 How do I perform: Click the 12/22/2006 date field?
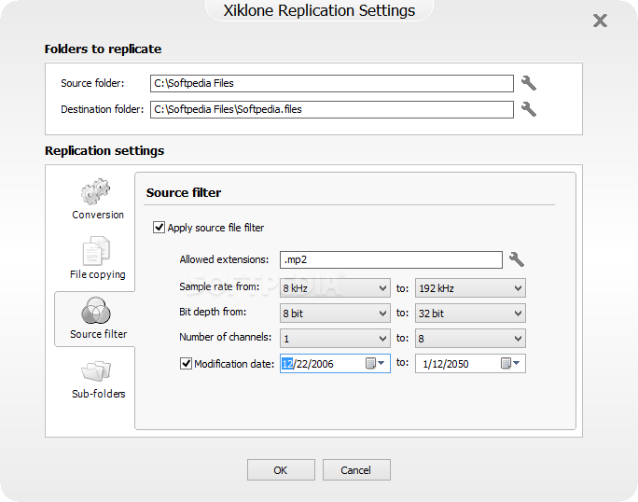tap(335, 364)
